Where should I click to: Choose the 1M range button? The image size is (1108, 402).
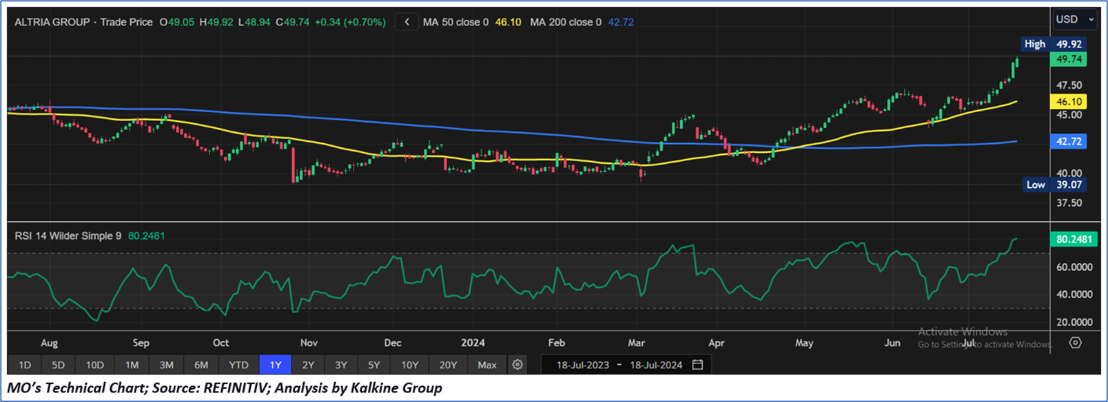tap(132, 365)
